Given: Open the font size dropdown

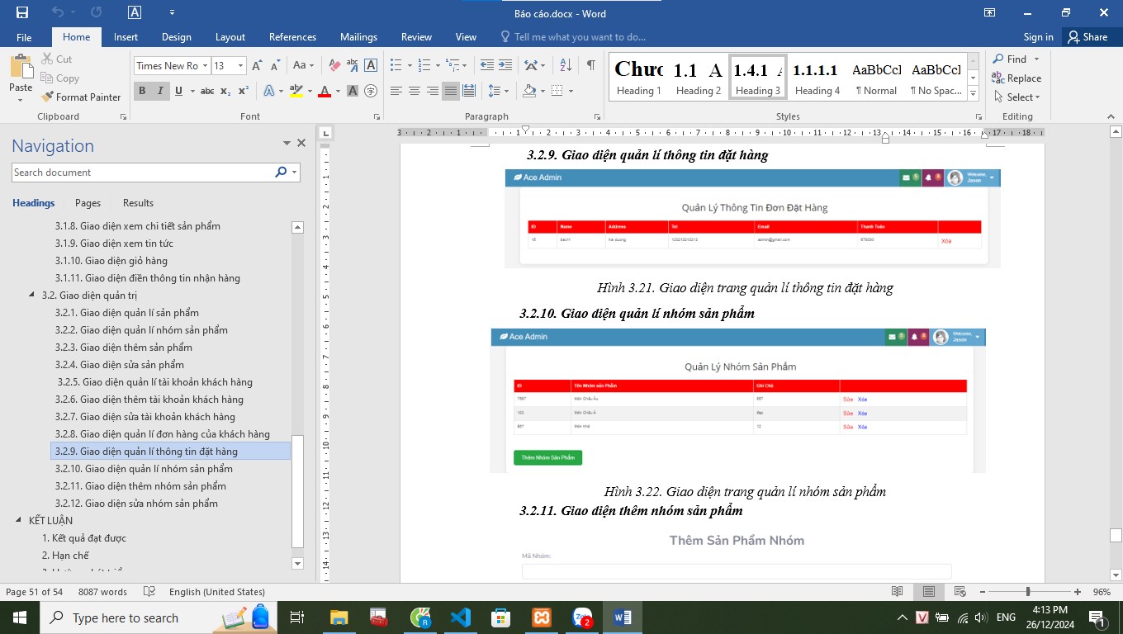Looking at the screenshot, I should 240,65.
